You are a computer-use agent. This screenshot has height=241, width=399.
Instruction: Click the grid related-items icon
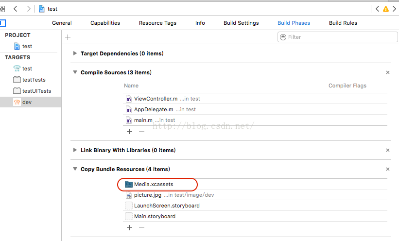point(2,9)
